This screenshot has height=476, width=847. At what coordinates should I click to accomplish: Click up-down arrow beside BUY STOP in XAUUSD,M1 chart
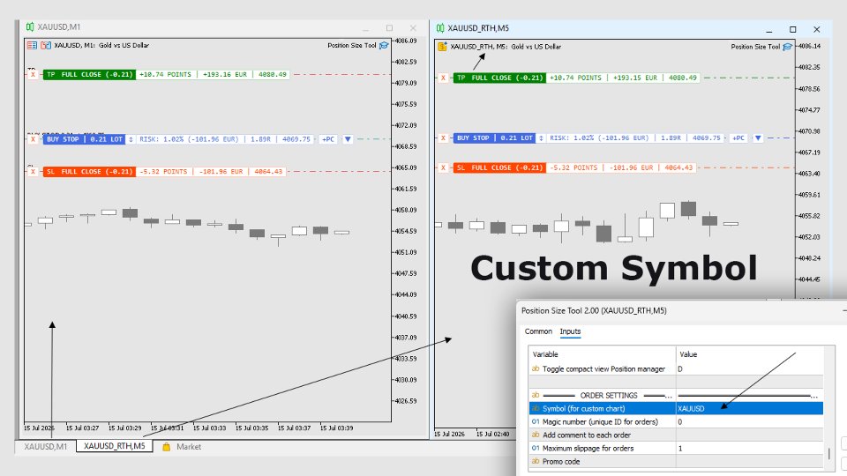pyautogui.click(x=131, y=139)
